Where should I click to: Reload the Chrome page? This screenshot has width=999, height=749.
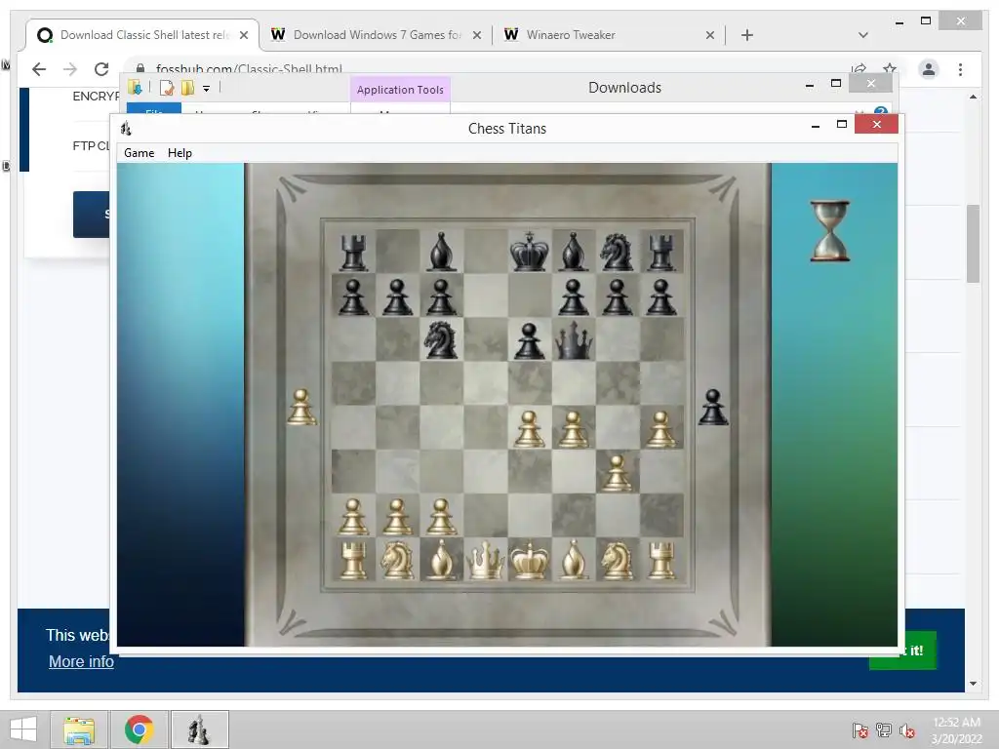101,69
